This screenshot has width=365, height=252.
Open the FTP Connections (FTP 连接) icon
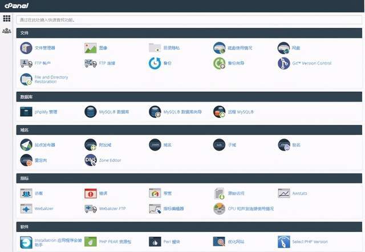point(91,63)
